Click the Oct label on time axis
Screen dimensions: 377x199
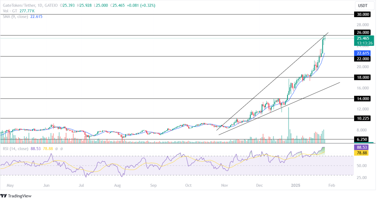point(188,185)
